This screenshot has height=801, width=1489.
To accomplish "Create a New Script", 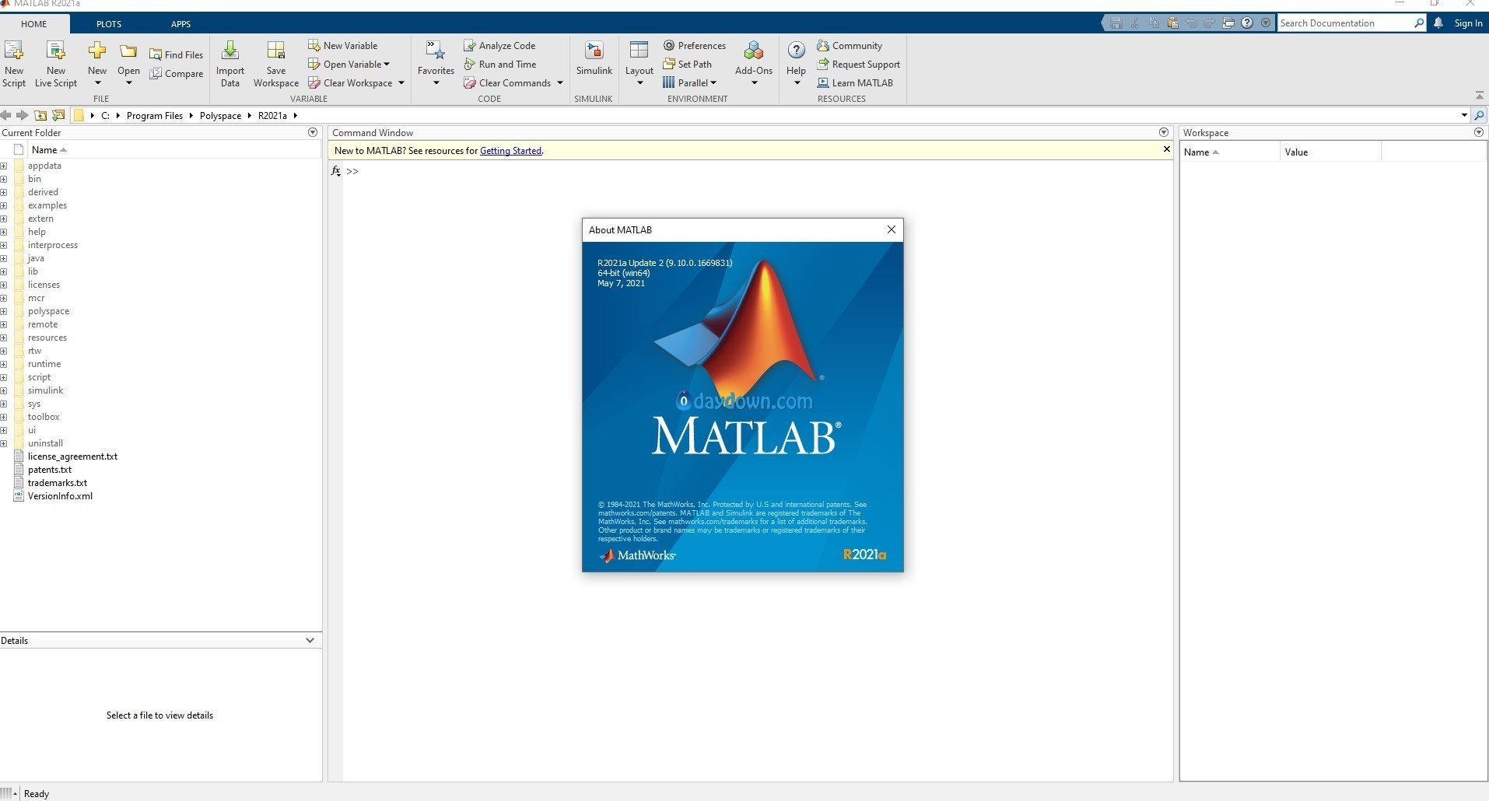I will coord(14,64).
